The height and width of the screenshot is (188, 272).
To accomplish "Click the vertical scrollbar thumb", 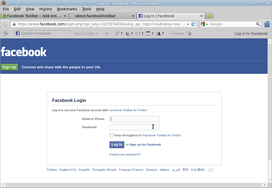I will (270, 102).
